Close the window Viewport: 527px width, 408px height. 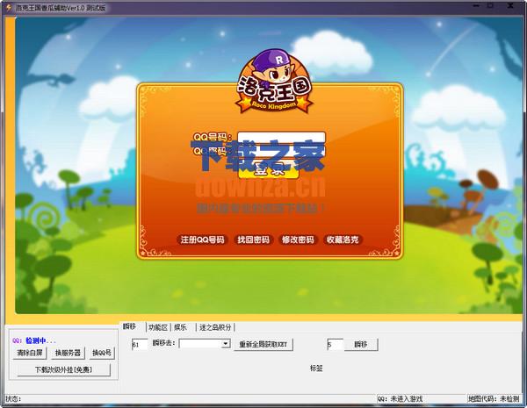point(510,6)
